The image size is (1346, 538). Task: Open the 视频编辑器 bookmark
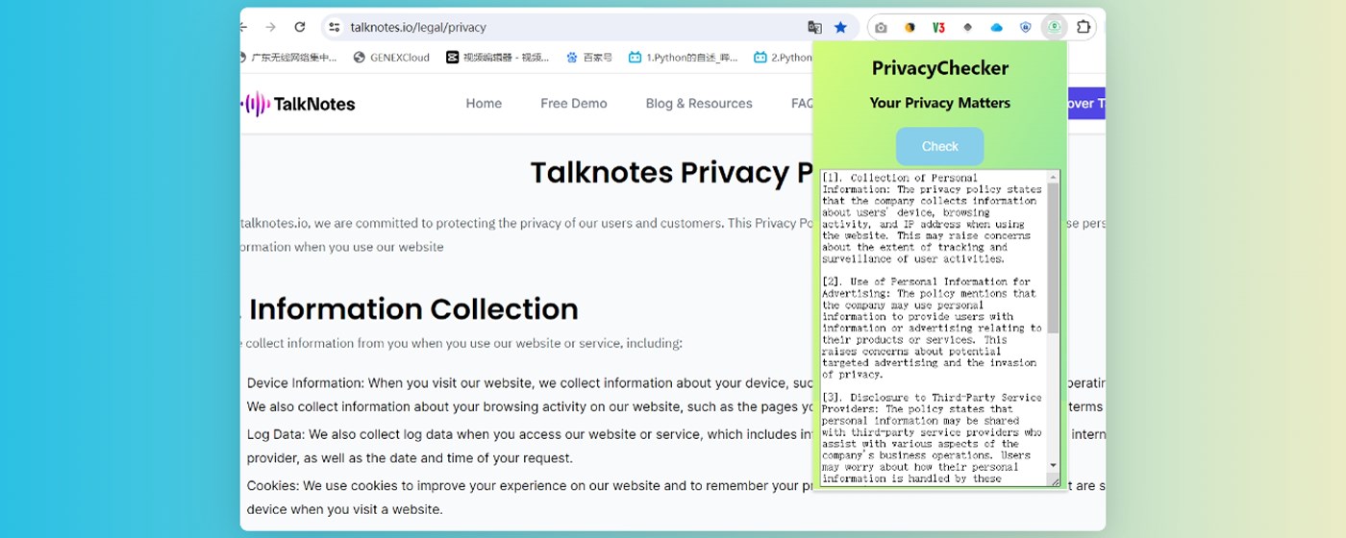(497, 58)
